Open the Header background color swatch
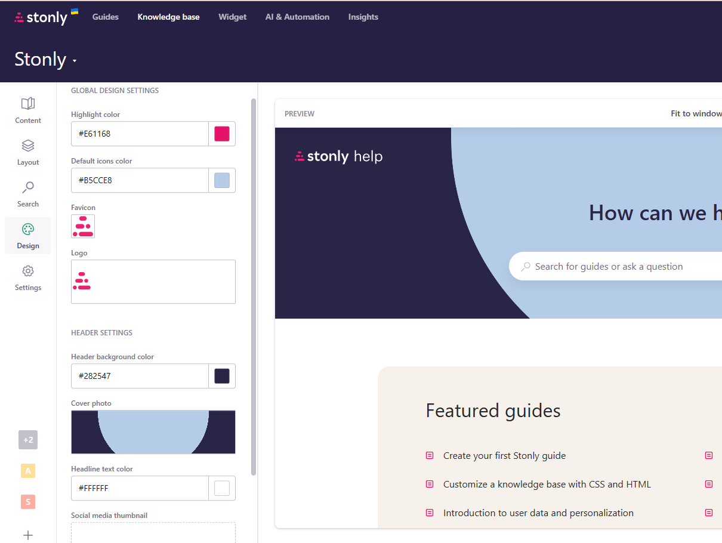 [x=222, y=376]
